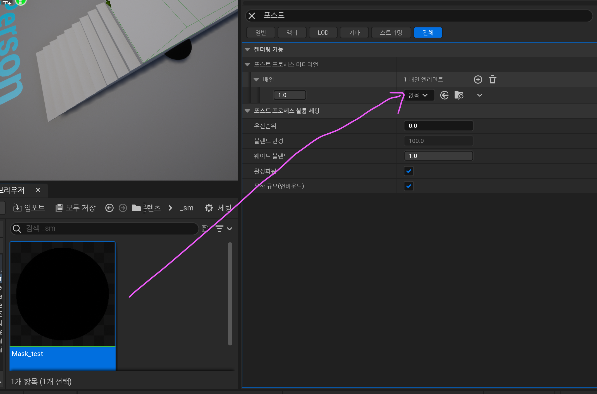The height and width of the screenshot is (394, 597).
Task: Select the Mask_test asset thumbnail
Action: pos(63,294)
